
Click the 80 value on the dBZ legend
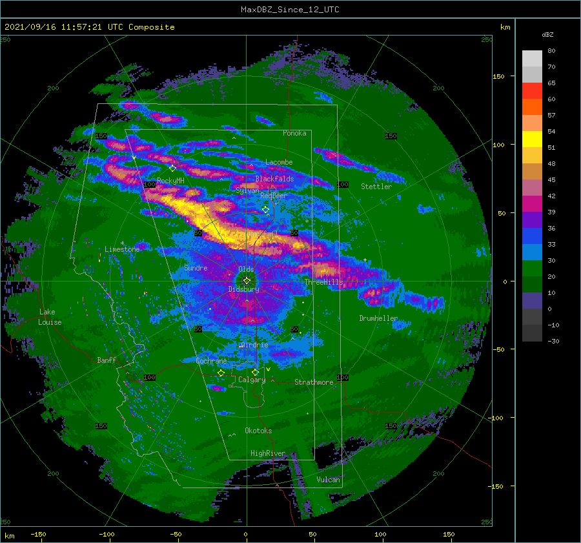pos(551,51)
